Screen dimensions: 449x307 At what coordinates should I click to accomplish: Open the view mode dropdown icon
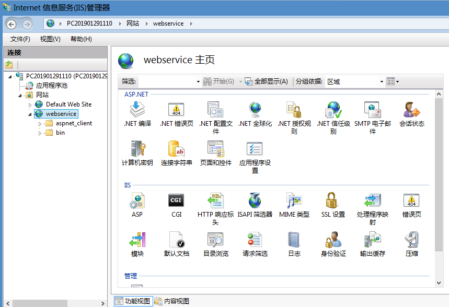click(393, 81)
